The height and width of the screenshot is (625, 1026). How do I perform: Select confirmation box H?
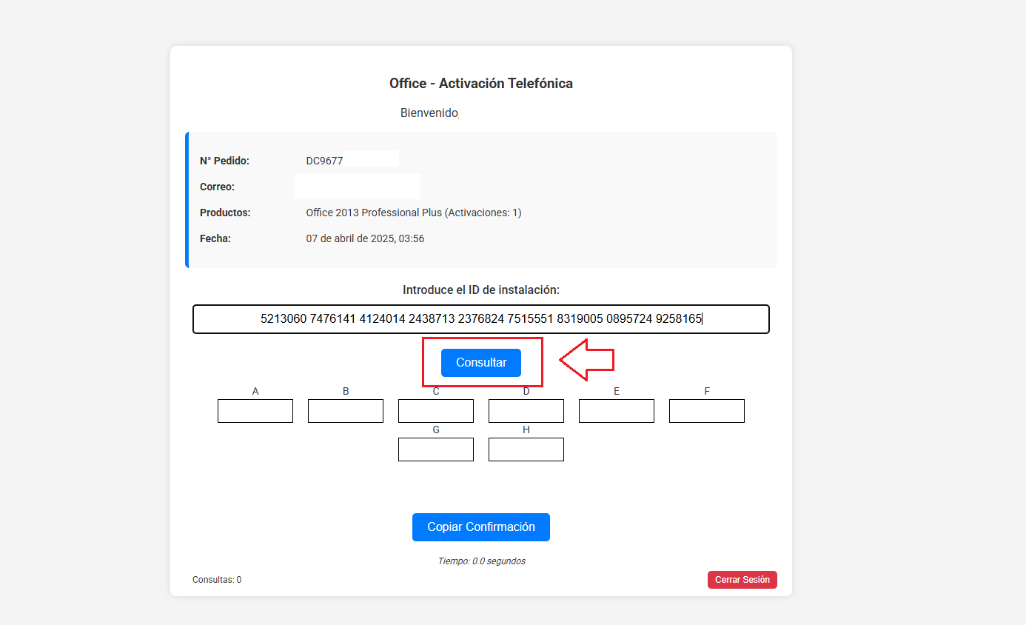pyautogui.click(x=526, y=449)
